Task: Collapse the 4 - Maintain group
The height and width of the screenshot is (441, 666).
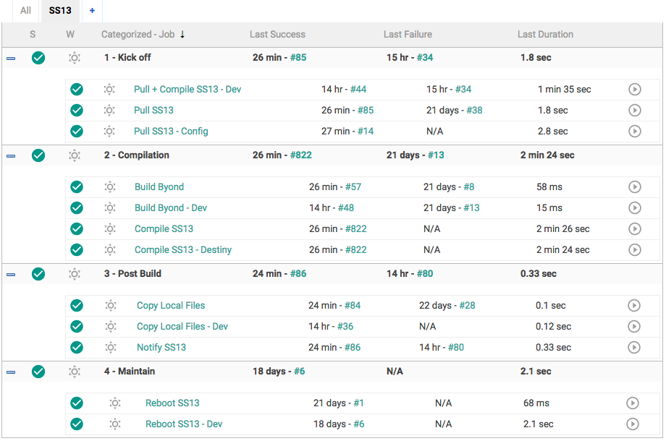Action: pyautogui.click(x=11, y=372)
